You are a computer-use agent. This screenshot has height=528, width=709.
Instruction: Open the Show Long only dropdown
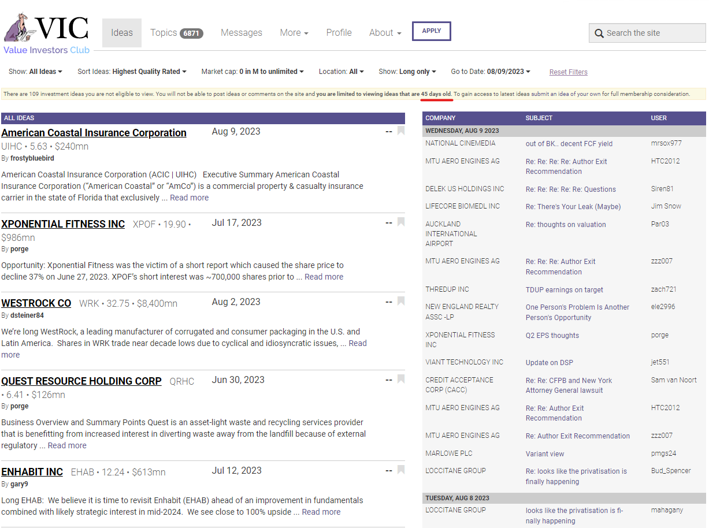point(407,72)
